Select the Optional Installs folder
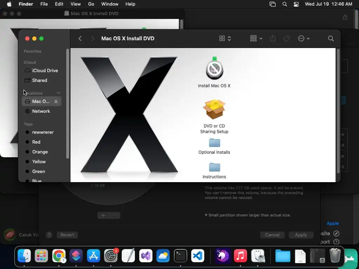Viewport: 359px width, 269px height. point(214,146)
